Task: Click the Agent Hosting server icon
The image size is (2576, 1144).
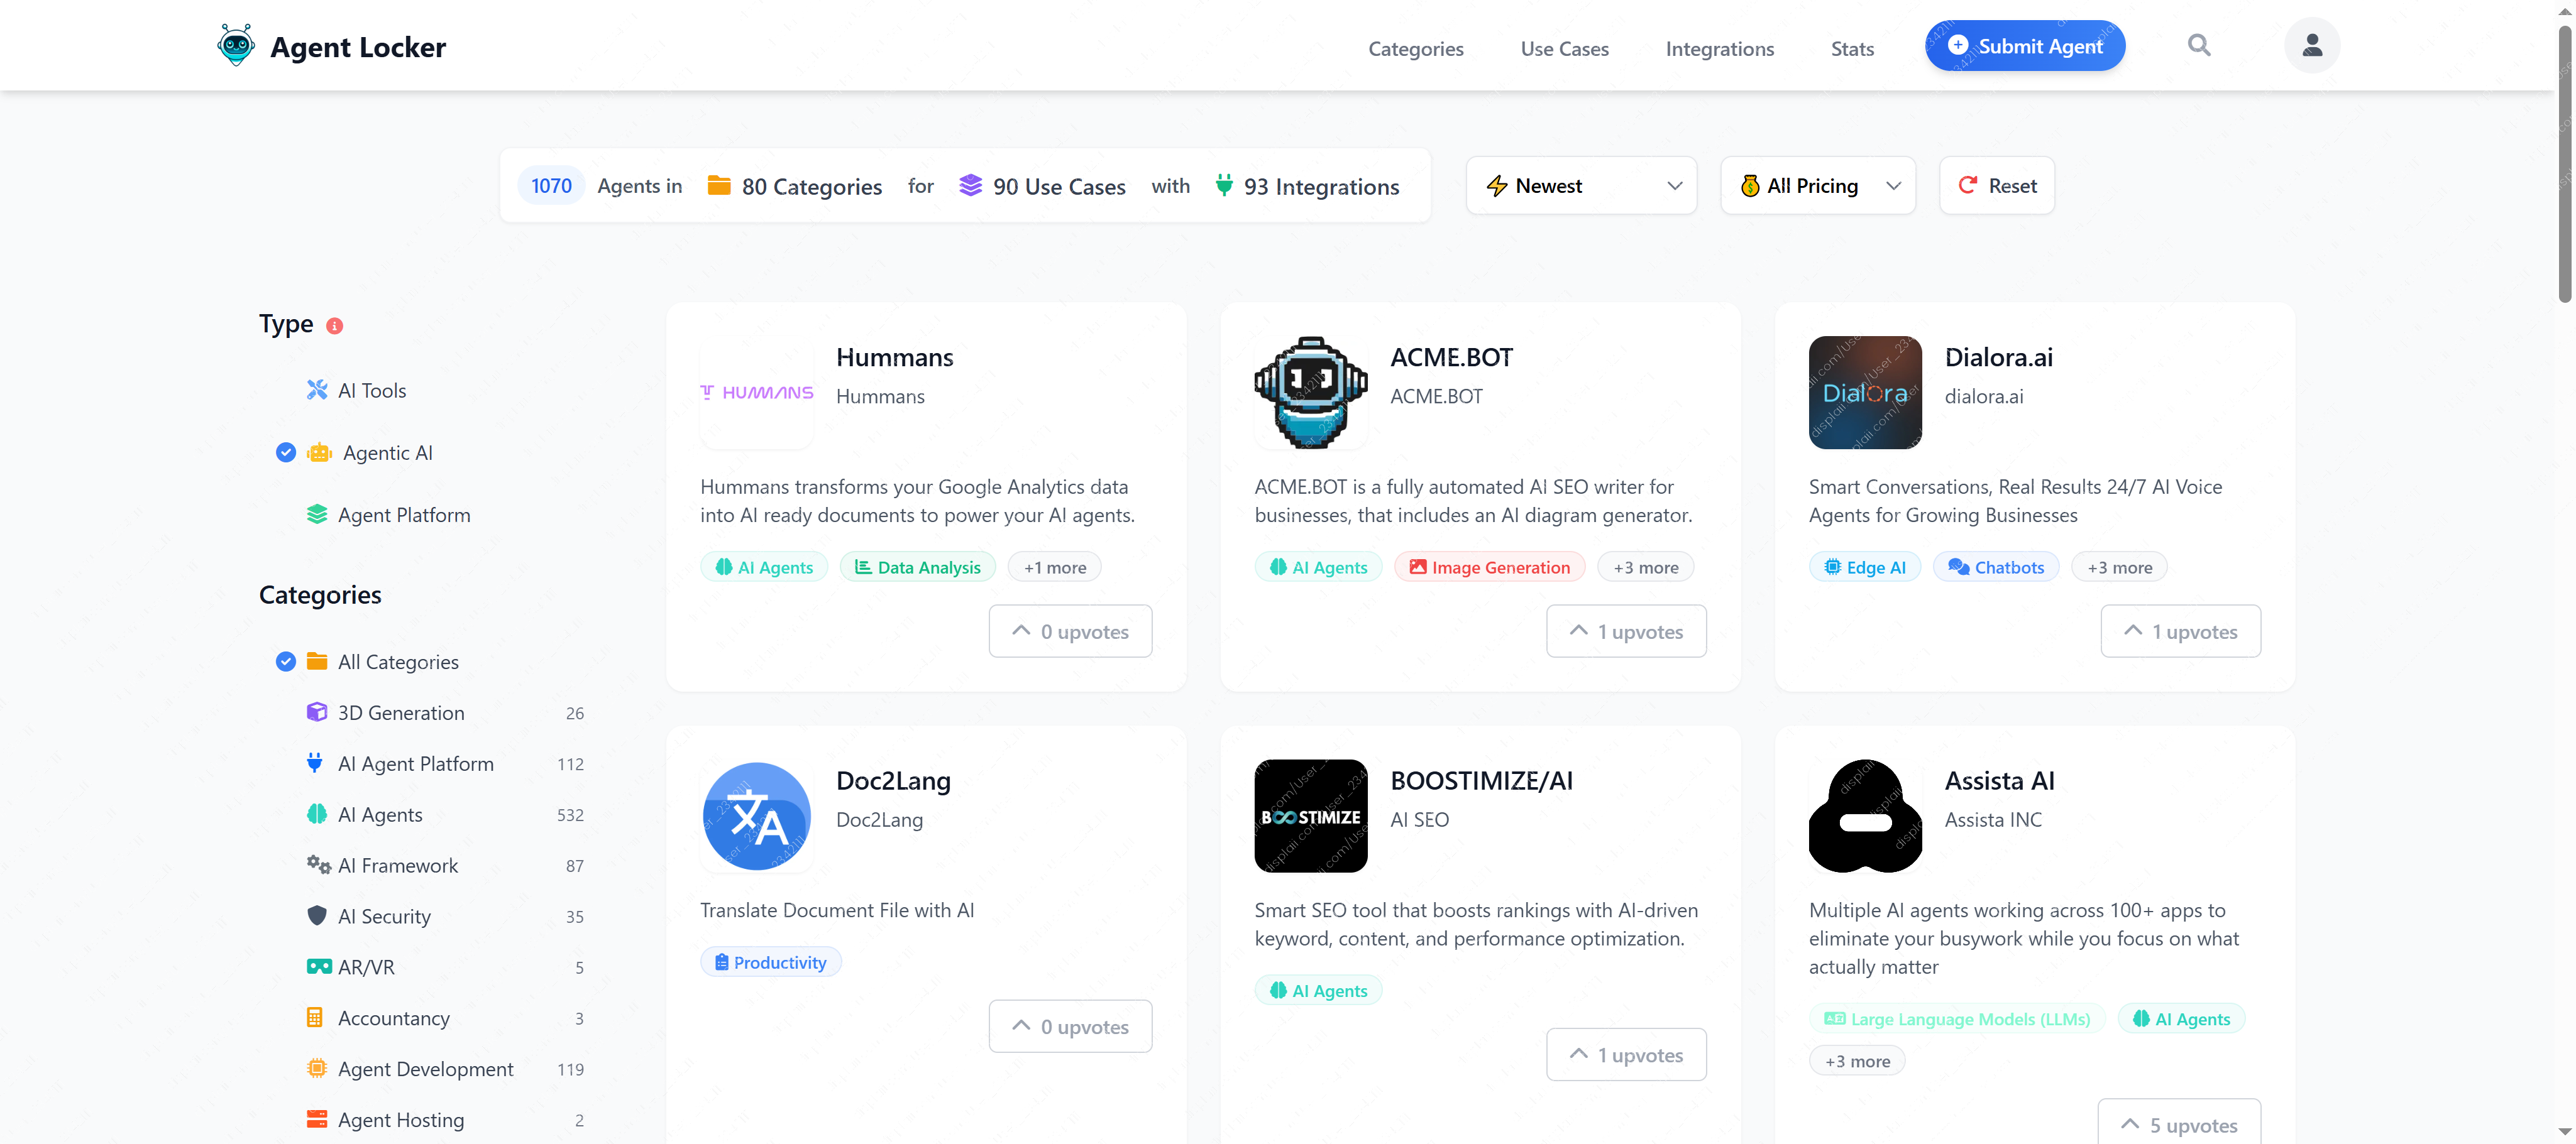Action: click(x=317, y=1119)
